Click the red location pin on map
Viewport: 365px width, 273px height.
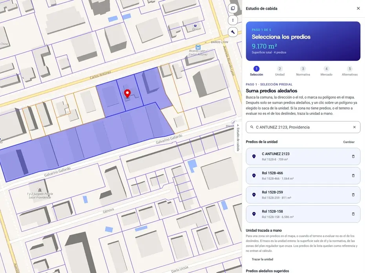(127, 93)
